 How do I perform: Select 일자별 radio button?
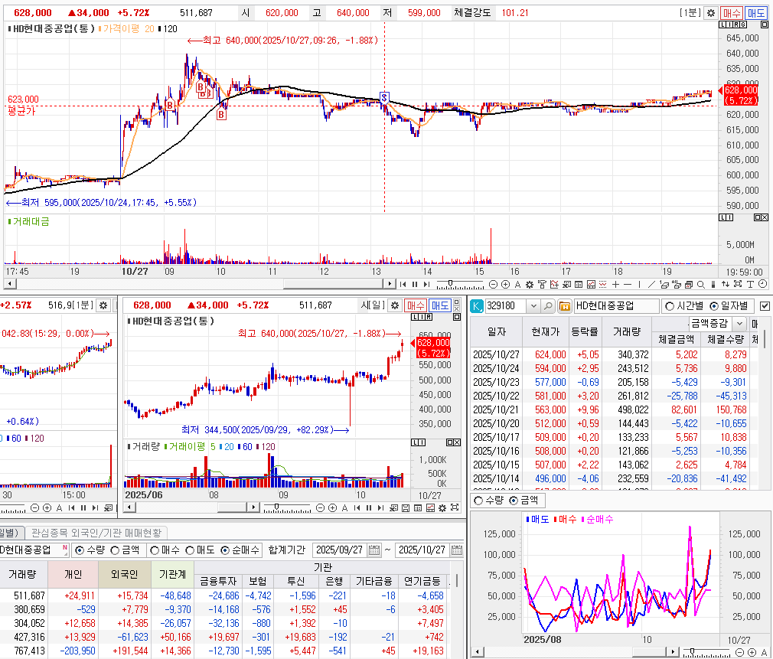coord(714,307)
